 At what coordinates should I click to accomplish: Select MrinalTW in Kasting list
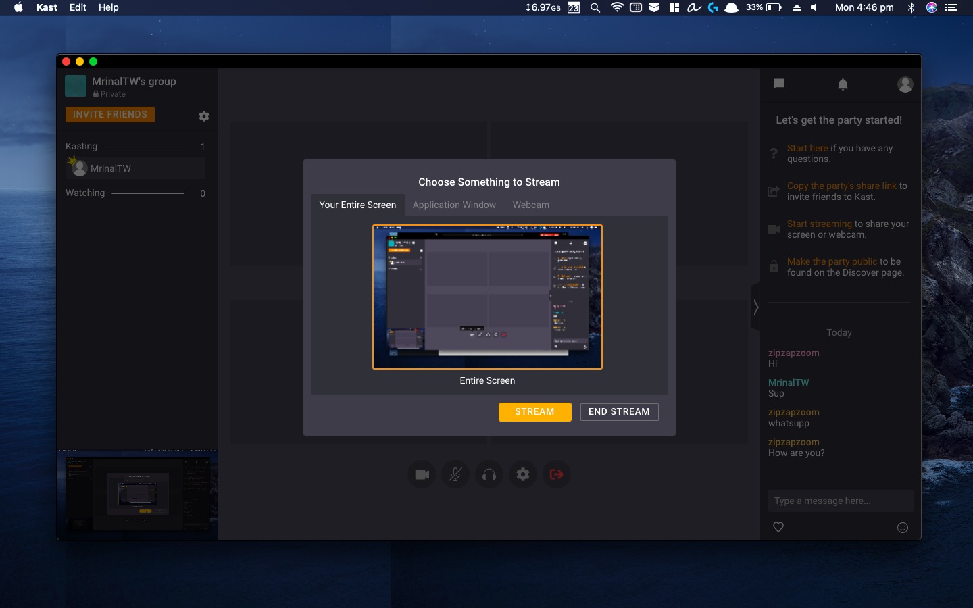(x=135, y=168)
